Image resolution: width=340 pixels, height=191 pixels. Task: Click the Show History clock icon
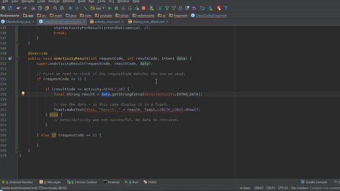coord(187,8)
